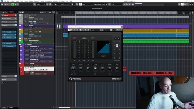Viewport: 194px width, 109px height.
Task: Select the Frequency insert slot
Action: pyautogui.click(x=9, y=46)
